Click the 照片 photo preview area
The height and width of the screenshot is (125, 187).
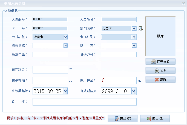[x=160, y=36]
